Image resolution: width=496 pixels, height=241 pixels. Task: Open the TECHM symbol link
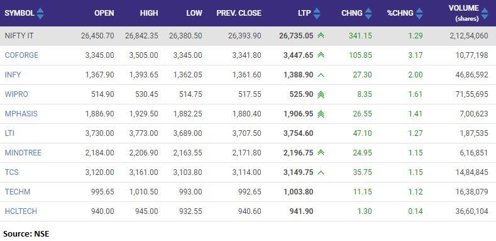(x=18, y=192)
